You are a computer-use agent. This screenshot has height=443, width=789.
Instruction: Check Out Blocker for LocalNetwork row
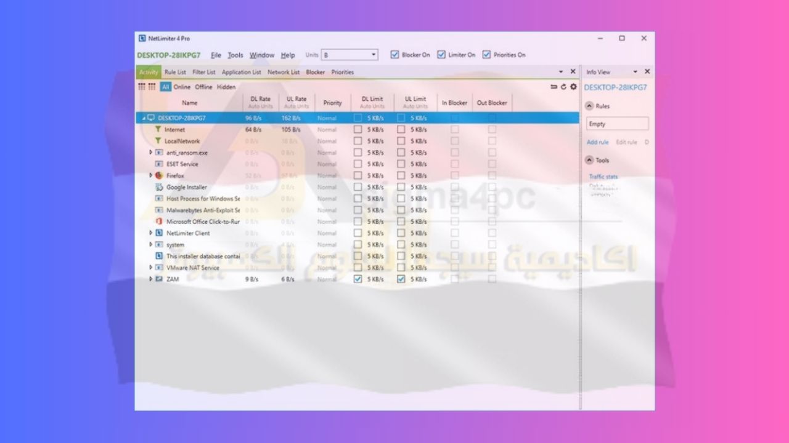[x=492, y=141]
